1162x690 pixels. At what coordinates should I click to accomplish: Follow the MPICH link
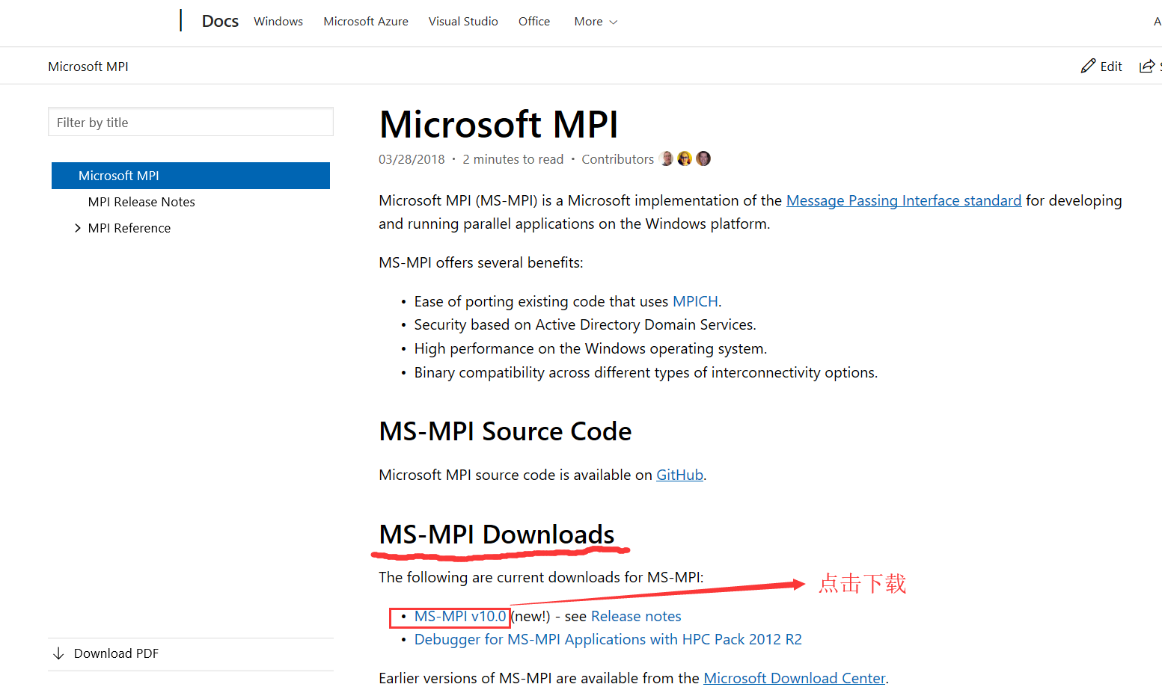point(695,301)
